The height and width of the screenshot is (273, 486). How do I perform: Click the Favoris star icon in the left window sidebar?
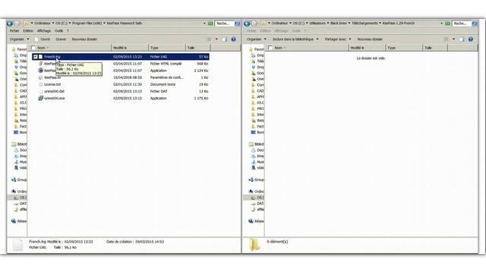coord(14,49)
